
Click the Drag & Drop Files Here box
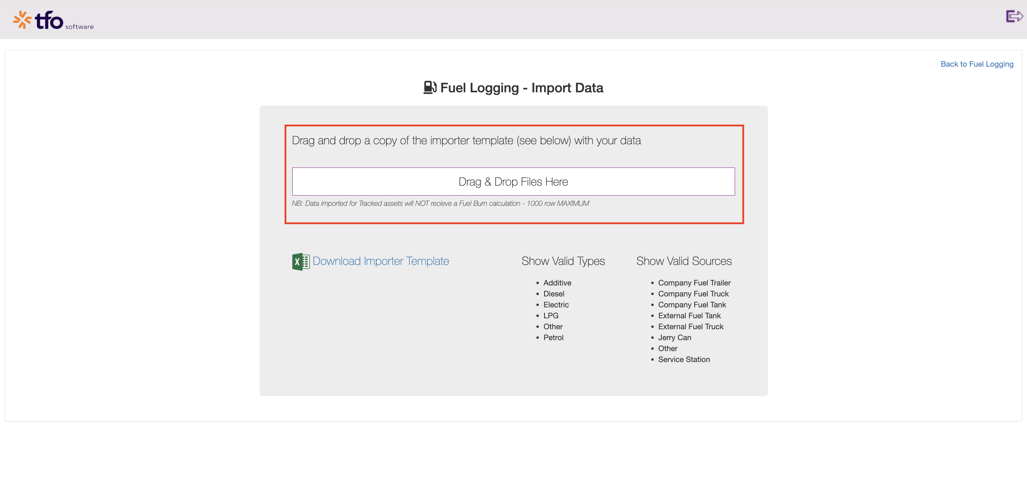(513, 182)
